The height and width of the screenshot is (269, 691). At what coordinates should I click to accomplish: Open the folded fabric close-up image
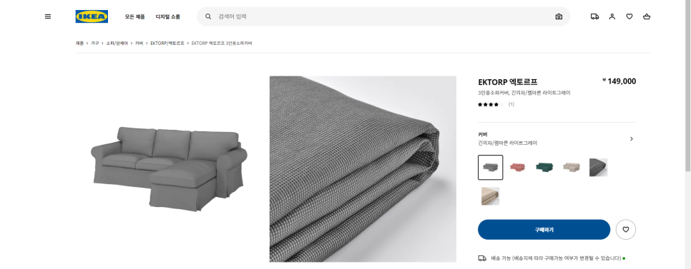tap(363, 169)
